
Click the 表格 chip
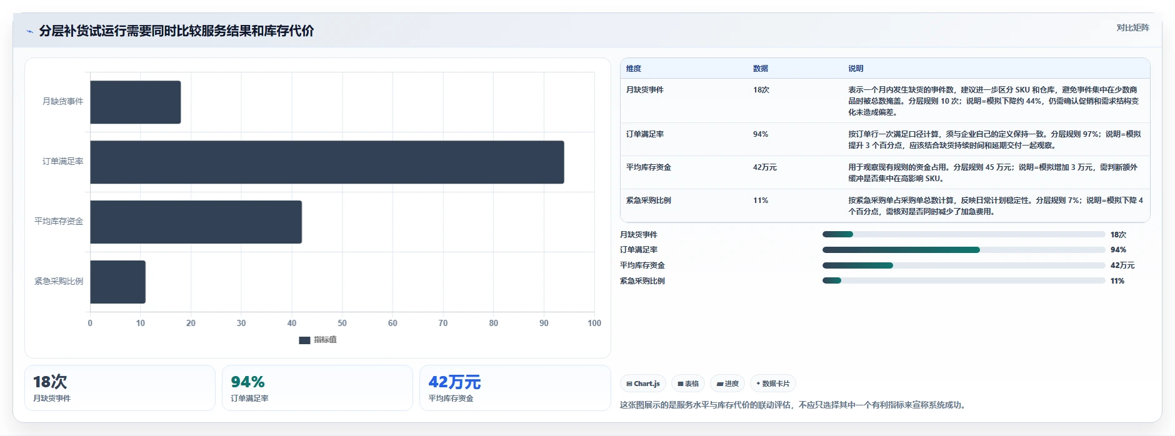click(x=688, y=384)
